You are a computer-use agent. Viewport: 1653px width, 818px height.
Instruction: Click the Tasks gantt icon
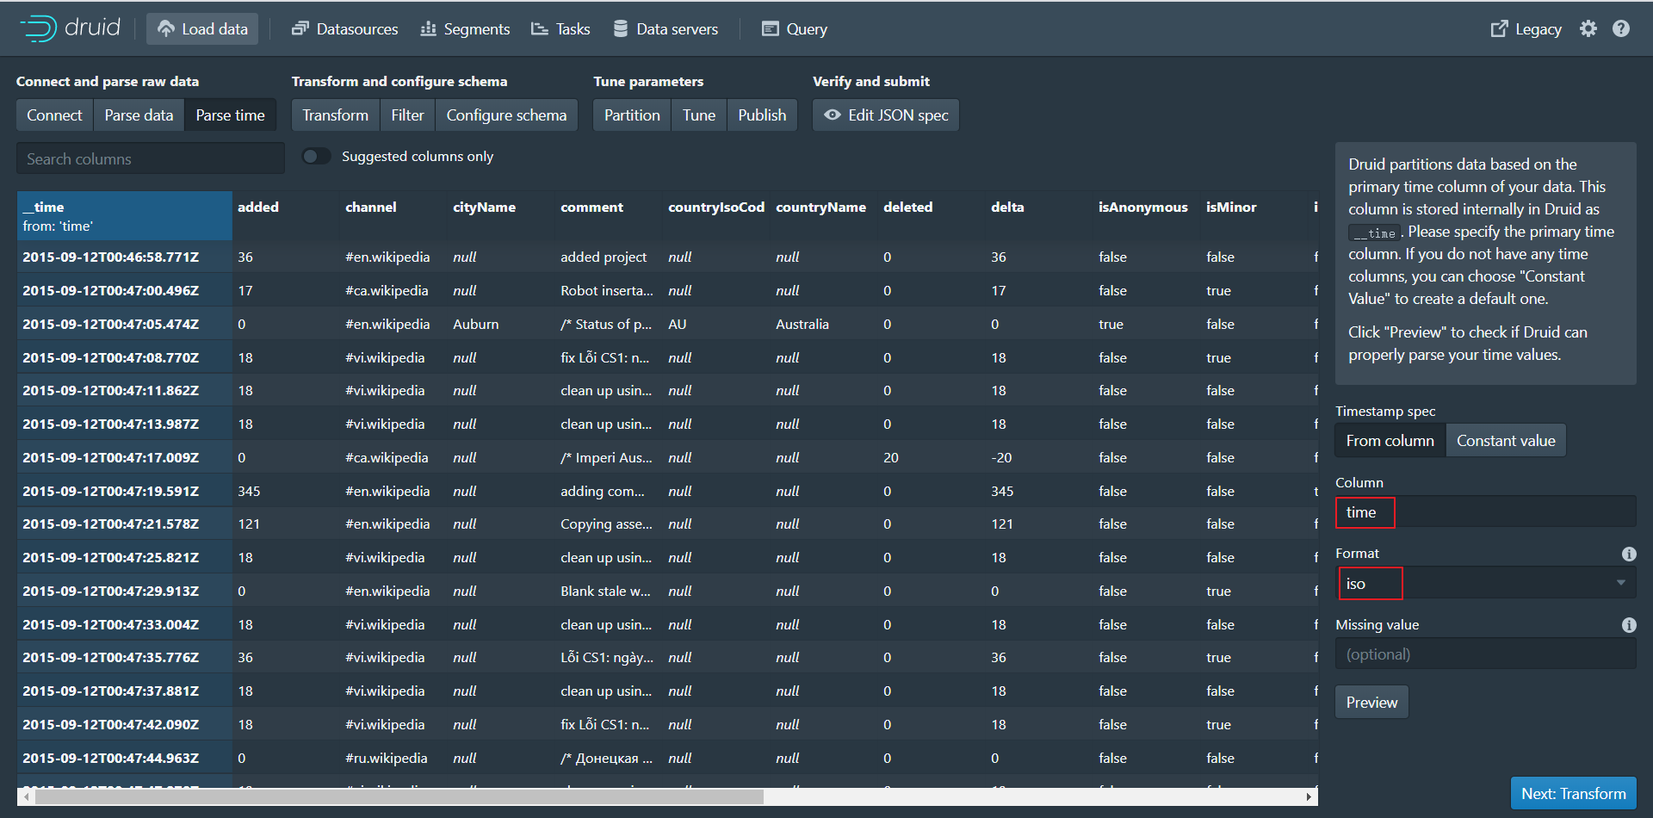(540, 29)
